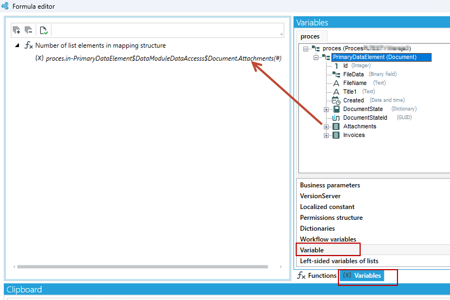Click the fx icon of Number of list elements

(x=28, y=45)
